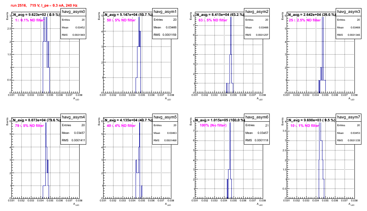
Task: Pick the magenta '79± 5% ND filter' label
Action: 29,126
